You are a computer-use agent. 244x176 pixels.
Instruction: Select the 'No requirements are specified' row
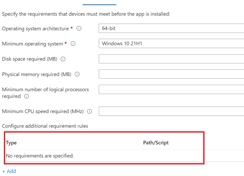click(x=40, y=156)
